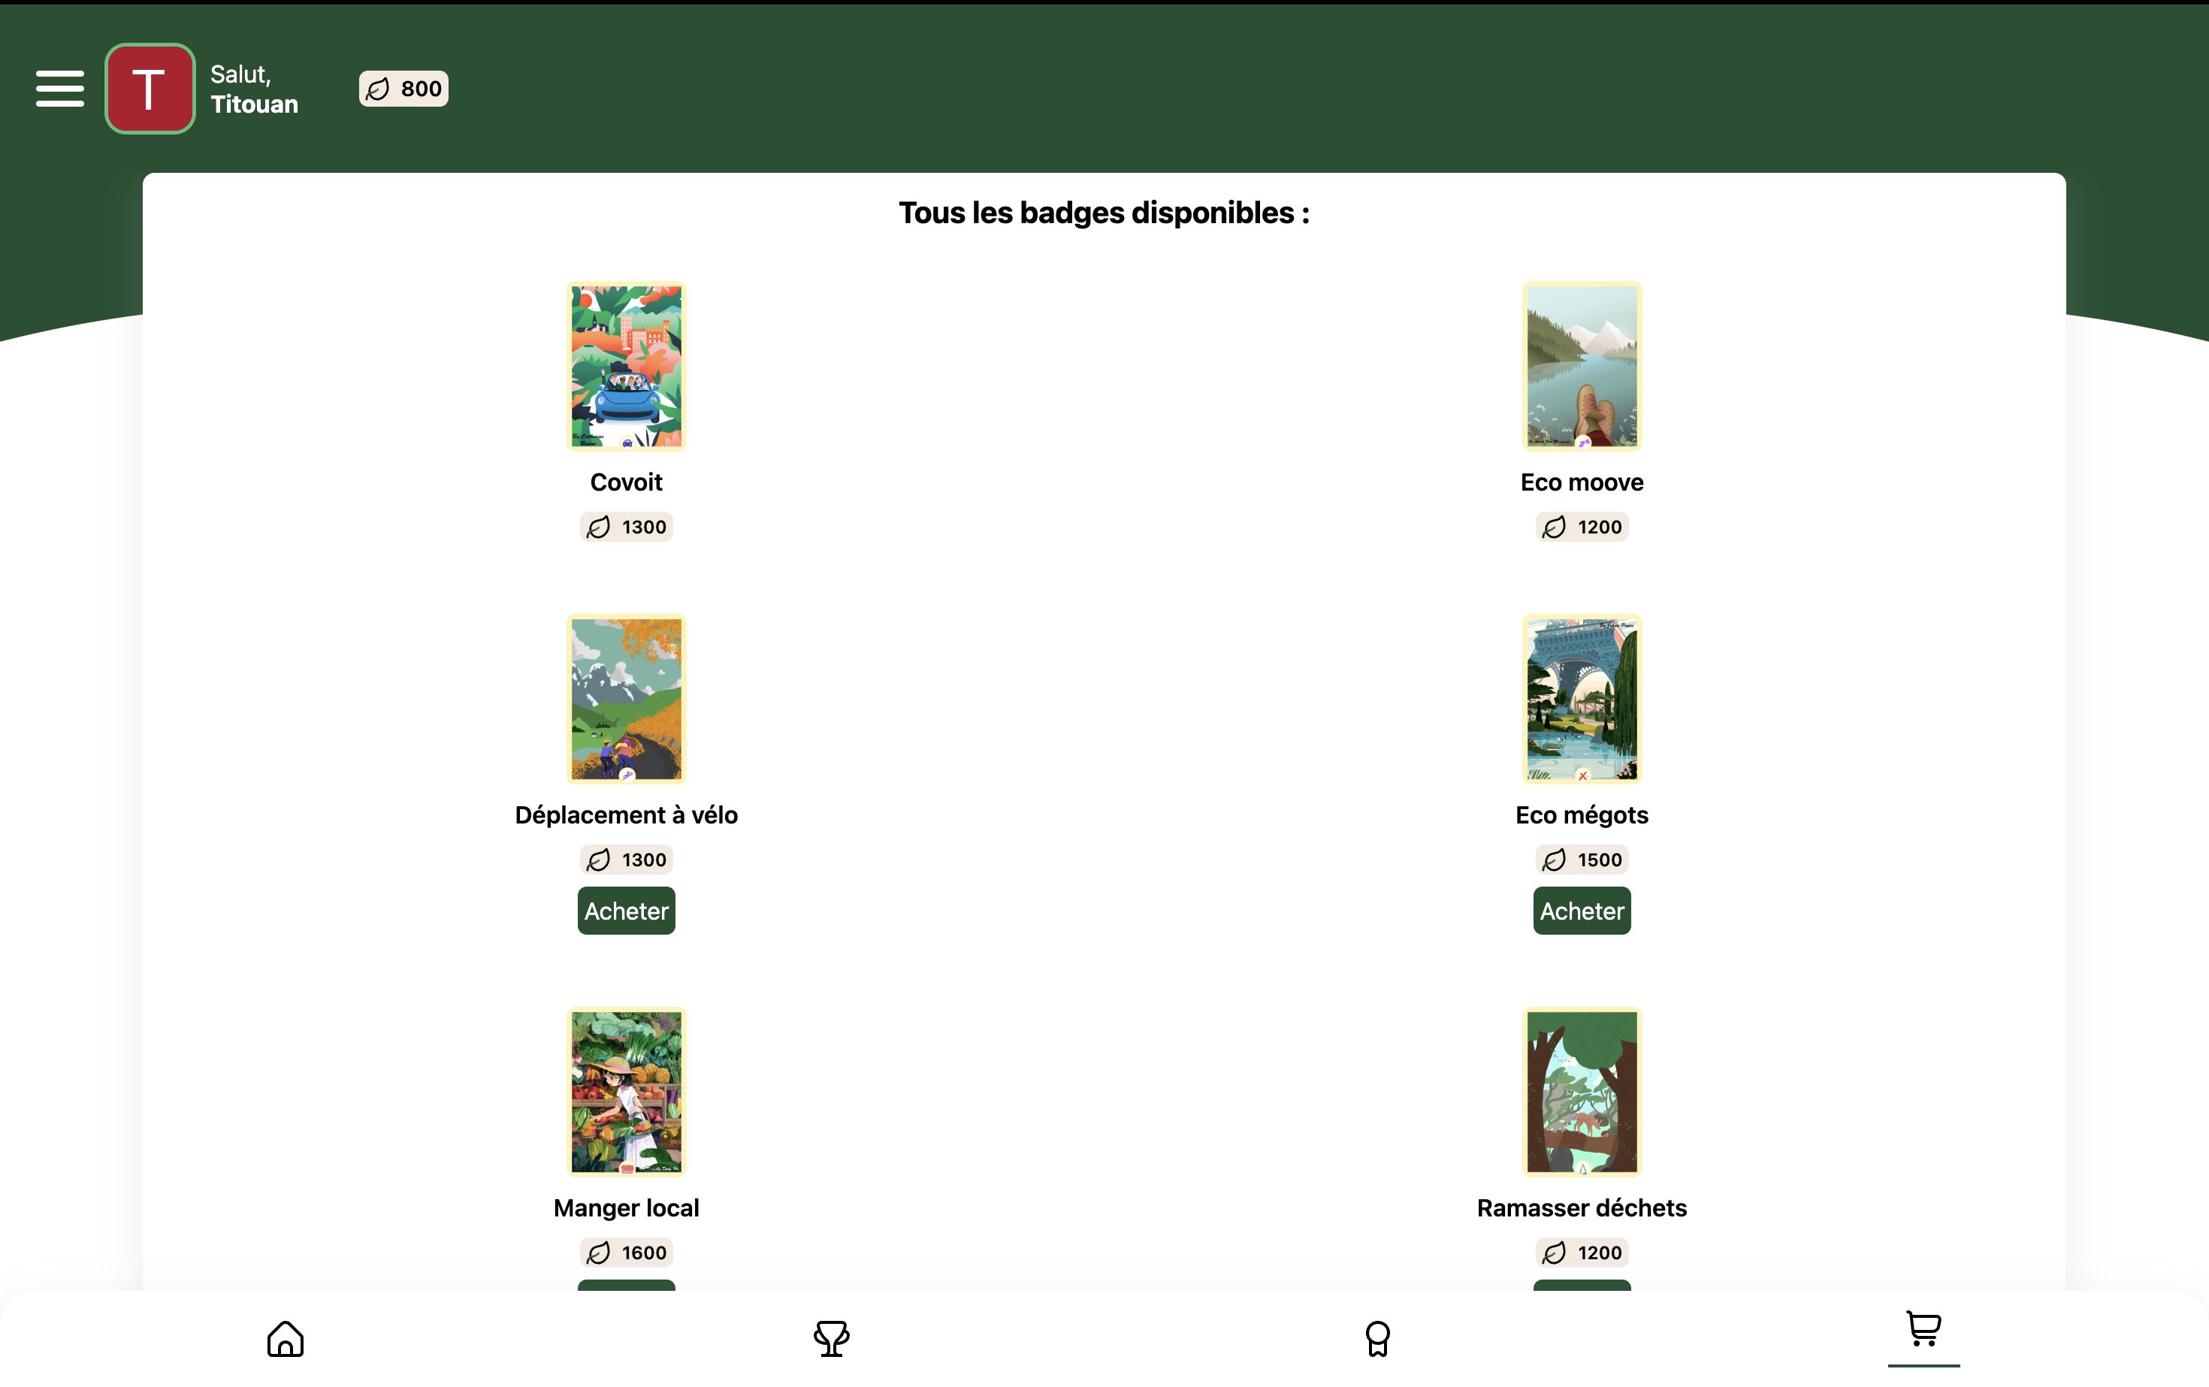
Task: Click the Manger local market image
Action: 627,1092
